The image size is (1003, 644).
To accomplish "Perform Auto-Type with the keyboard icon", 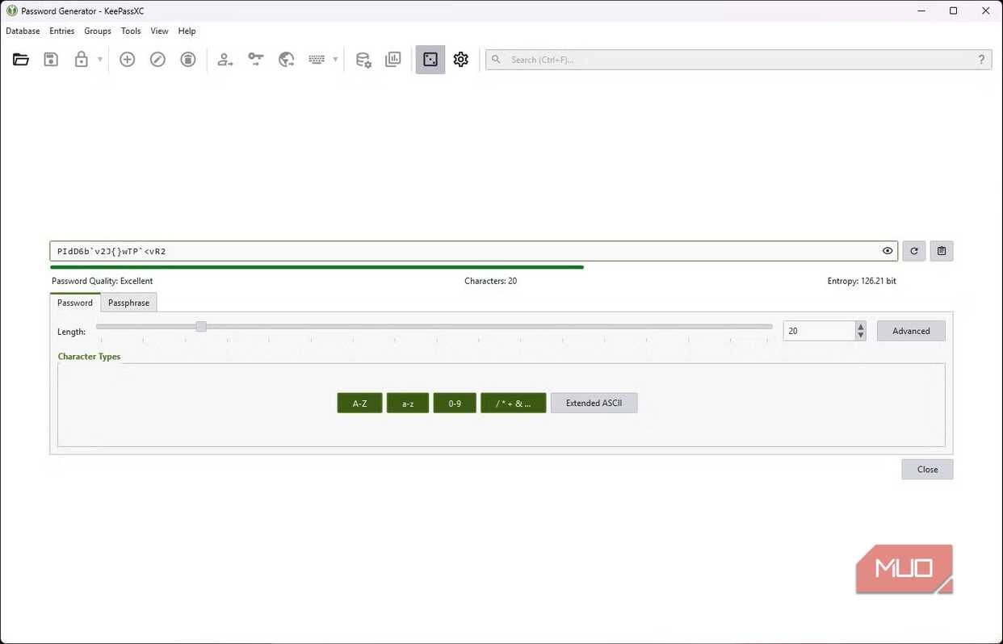I will 317,60.
